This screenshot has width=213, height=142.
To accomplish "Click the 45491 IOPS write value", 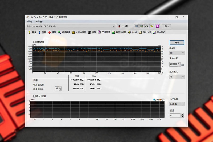I will 96,84.
